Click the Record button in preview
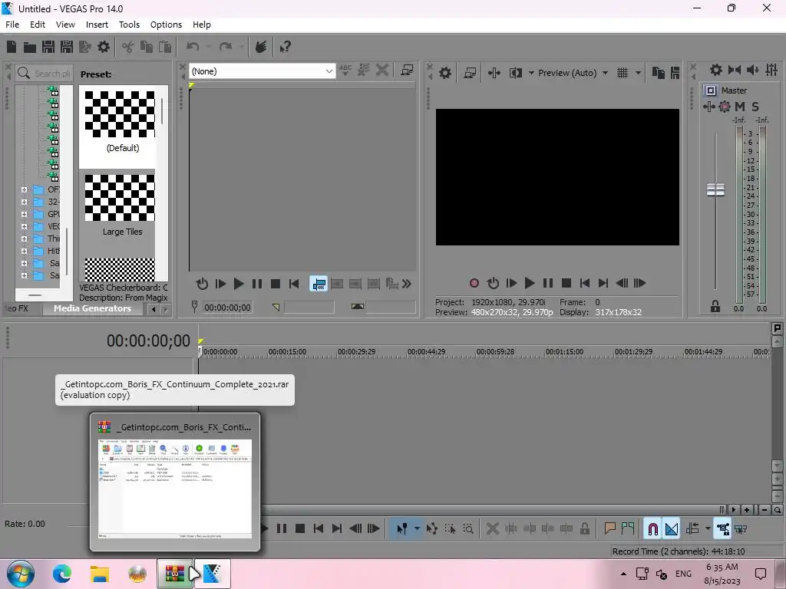The height and width of the screenshot is (589, 786). point(474,284)
